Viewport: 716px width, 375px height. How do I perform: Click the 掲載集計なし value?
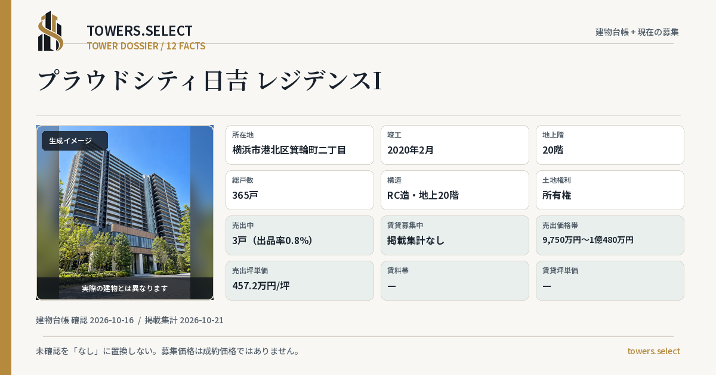pyautogui.click(x=416, y=240)
